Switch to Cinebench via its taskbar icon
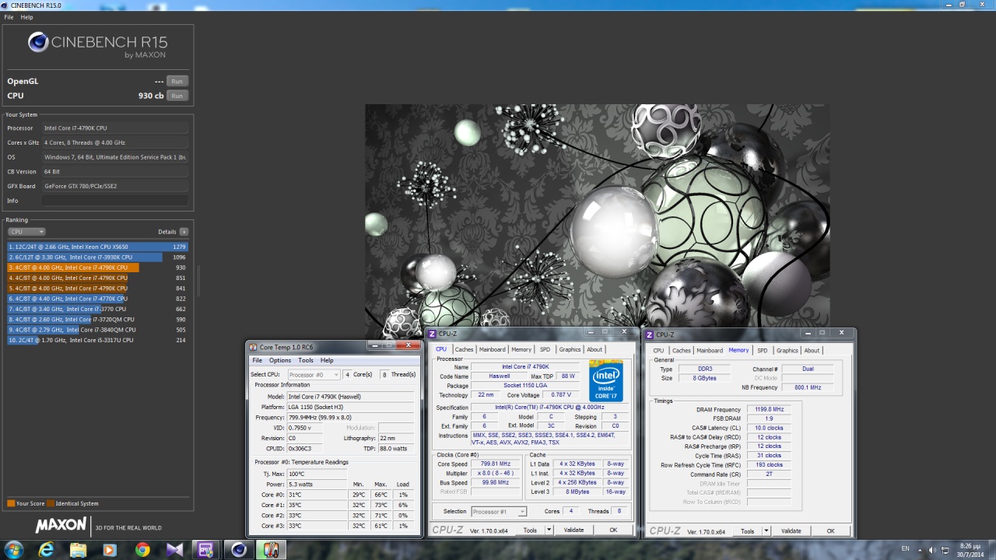The image size is (996, 560). (238, 550)
